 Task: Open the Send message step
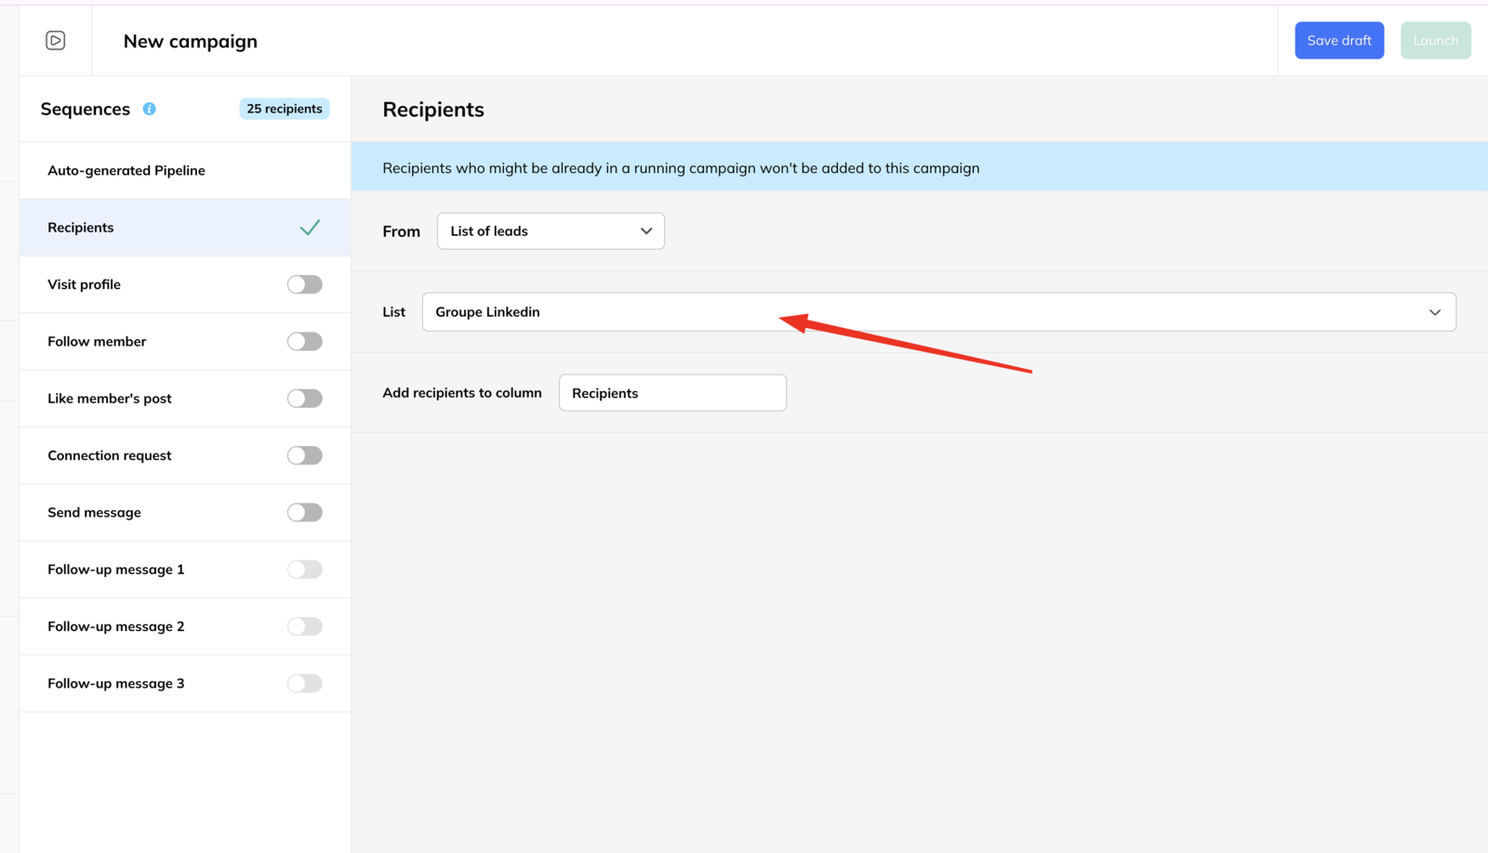(185, 512)
